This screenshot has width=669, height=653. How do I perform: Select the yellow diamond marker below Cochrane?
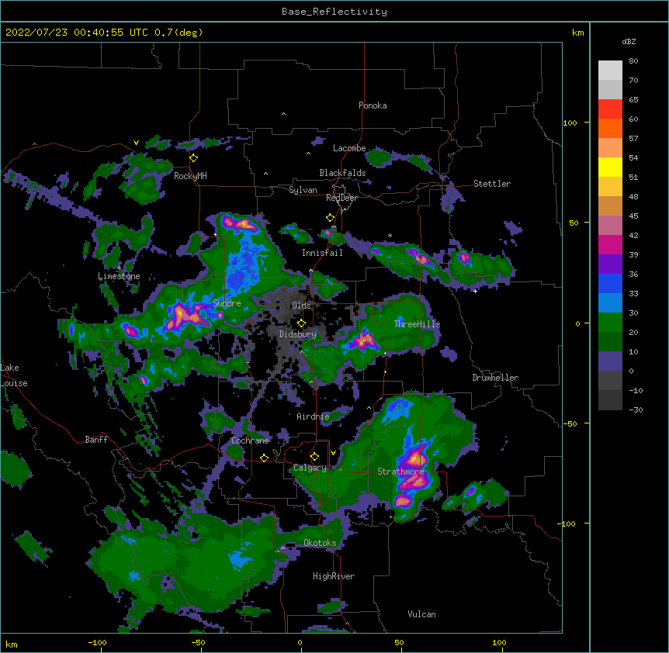click(264, 458)
